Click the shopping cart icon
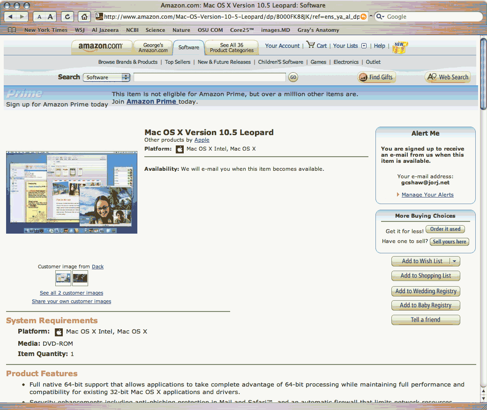This screenshot has height=410, width=487. pyautogui.click(x=310, y=45)
